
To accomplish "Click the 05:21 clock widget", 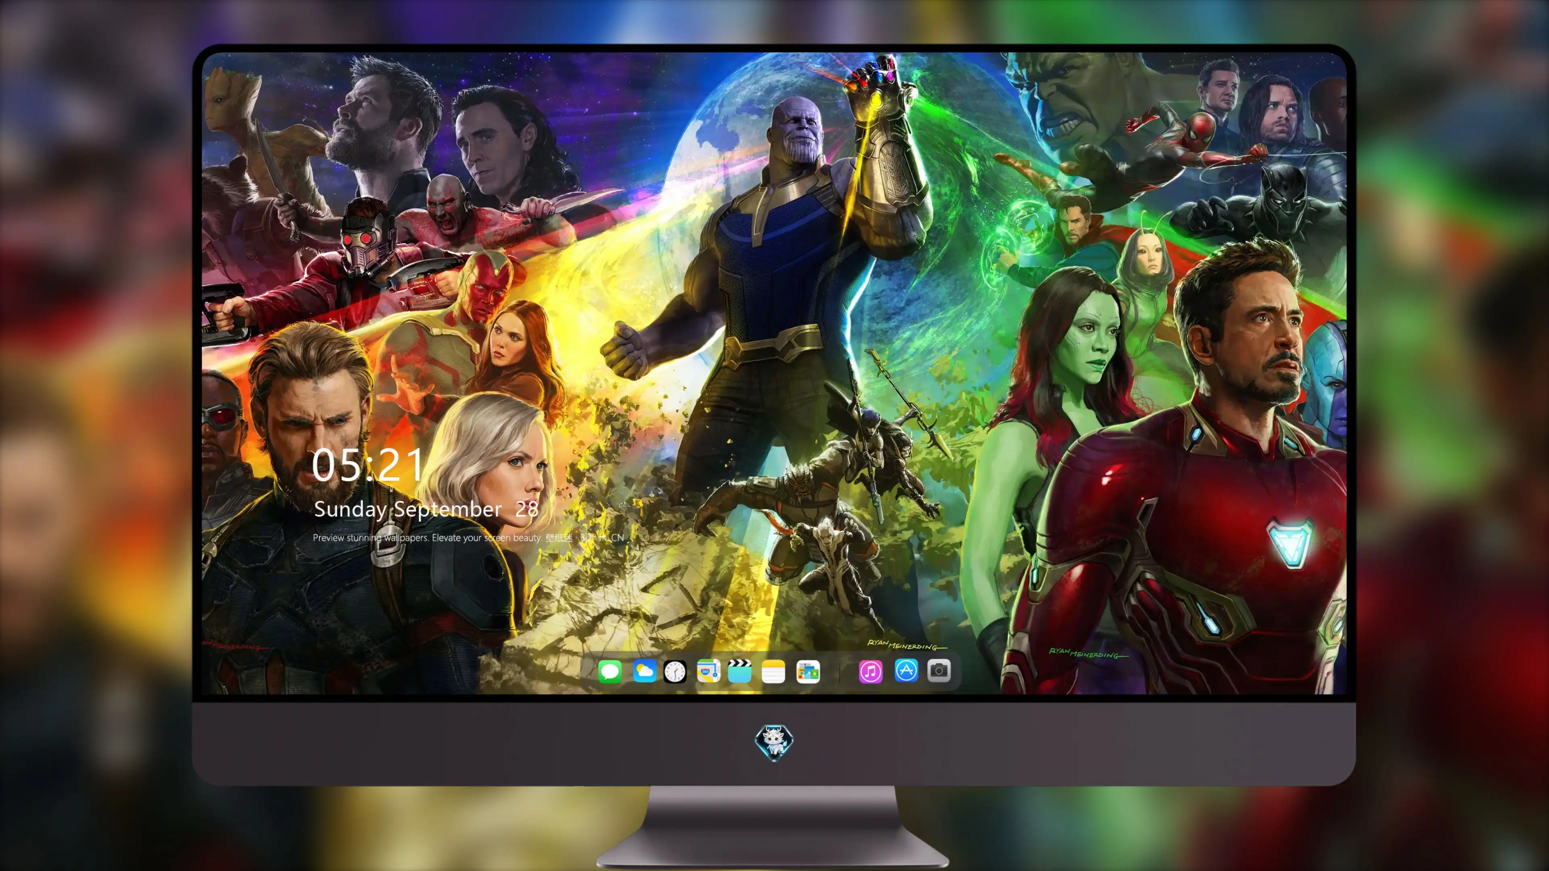I will pos(367,465).
